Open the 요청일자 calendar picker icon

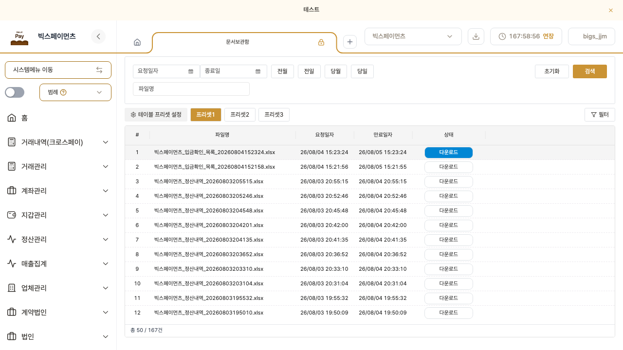[191, 71]
